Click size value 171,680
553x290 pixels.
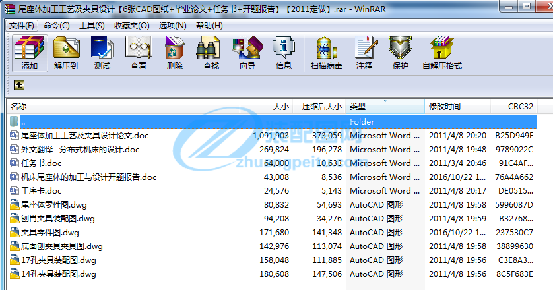(x=274, y=232)
